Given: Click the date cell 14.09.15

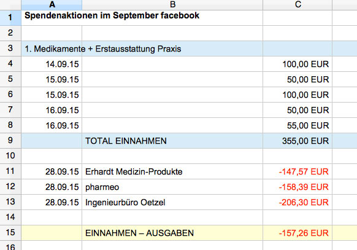Looking at the screenshot, I should [52, 64].
